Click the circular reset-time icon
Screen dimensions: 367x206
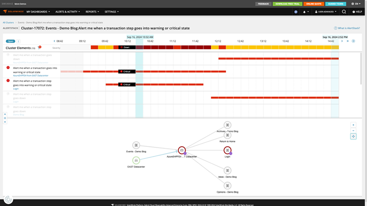(x=353, y=41)
